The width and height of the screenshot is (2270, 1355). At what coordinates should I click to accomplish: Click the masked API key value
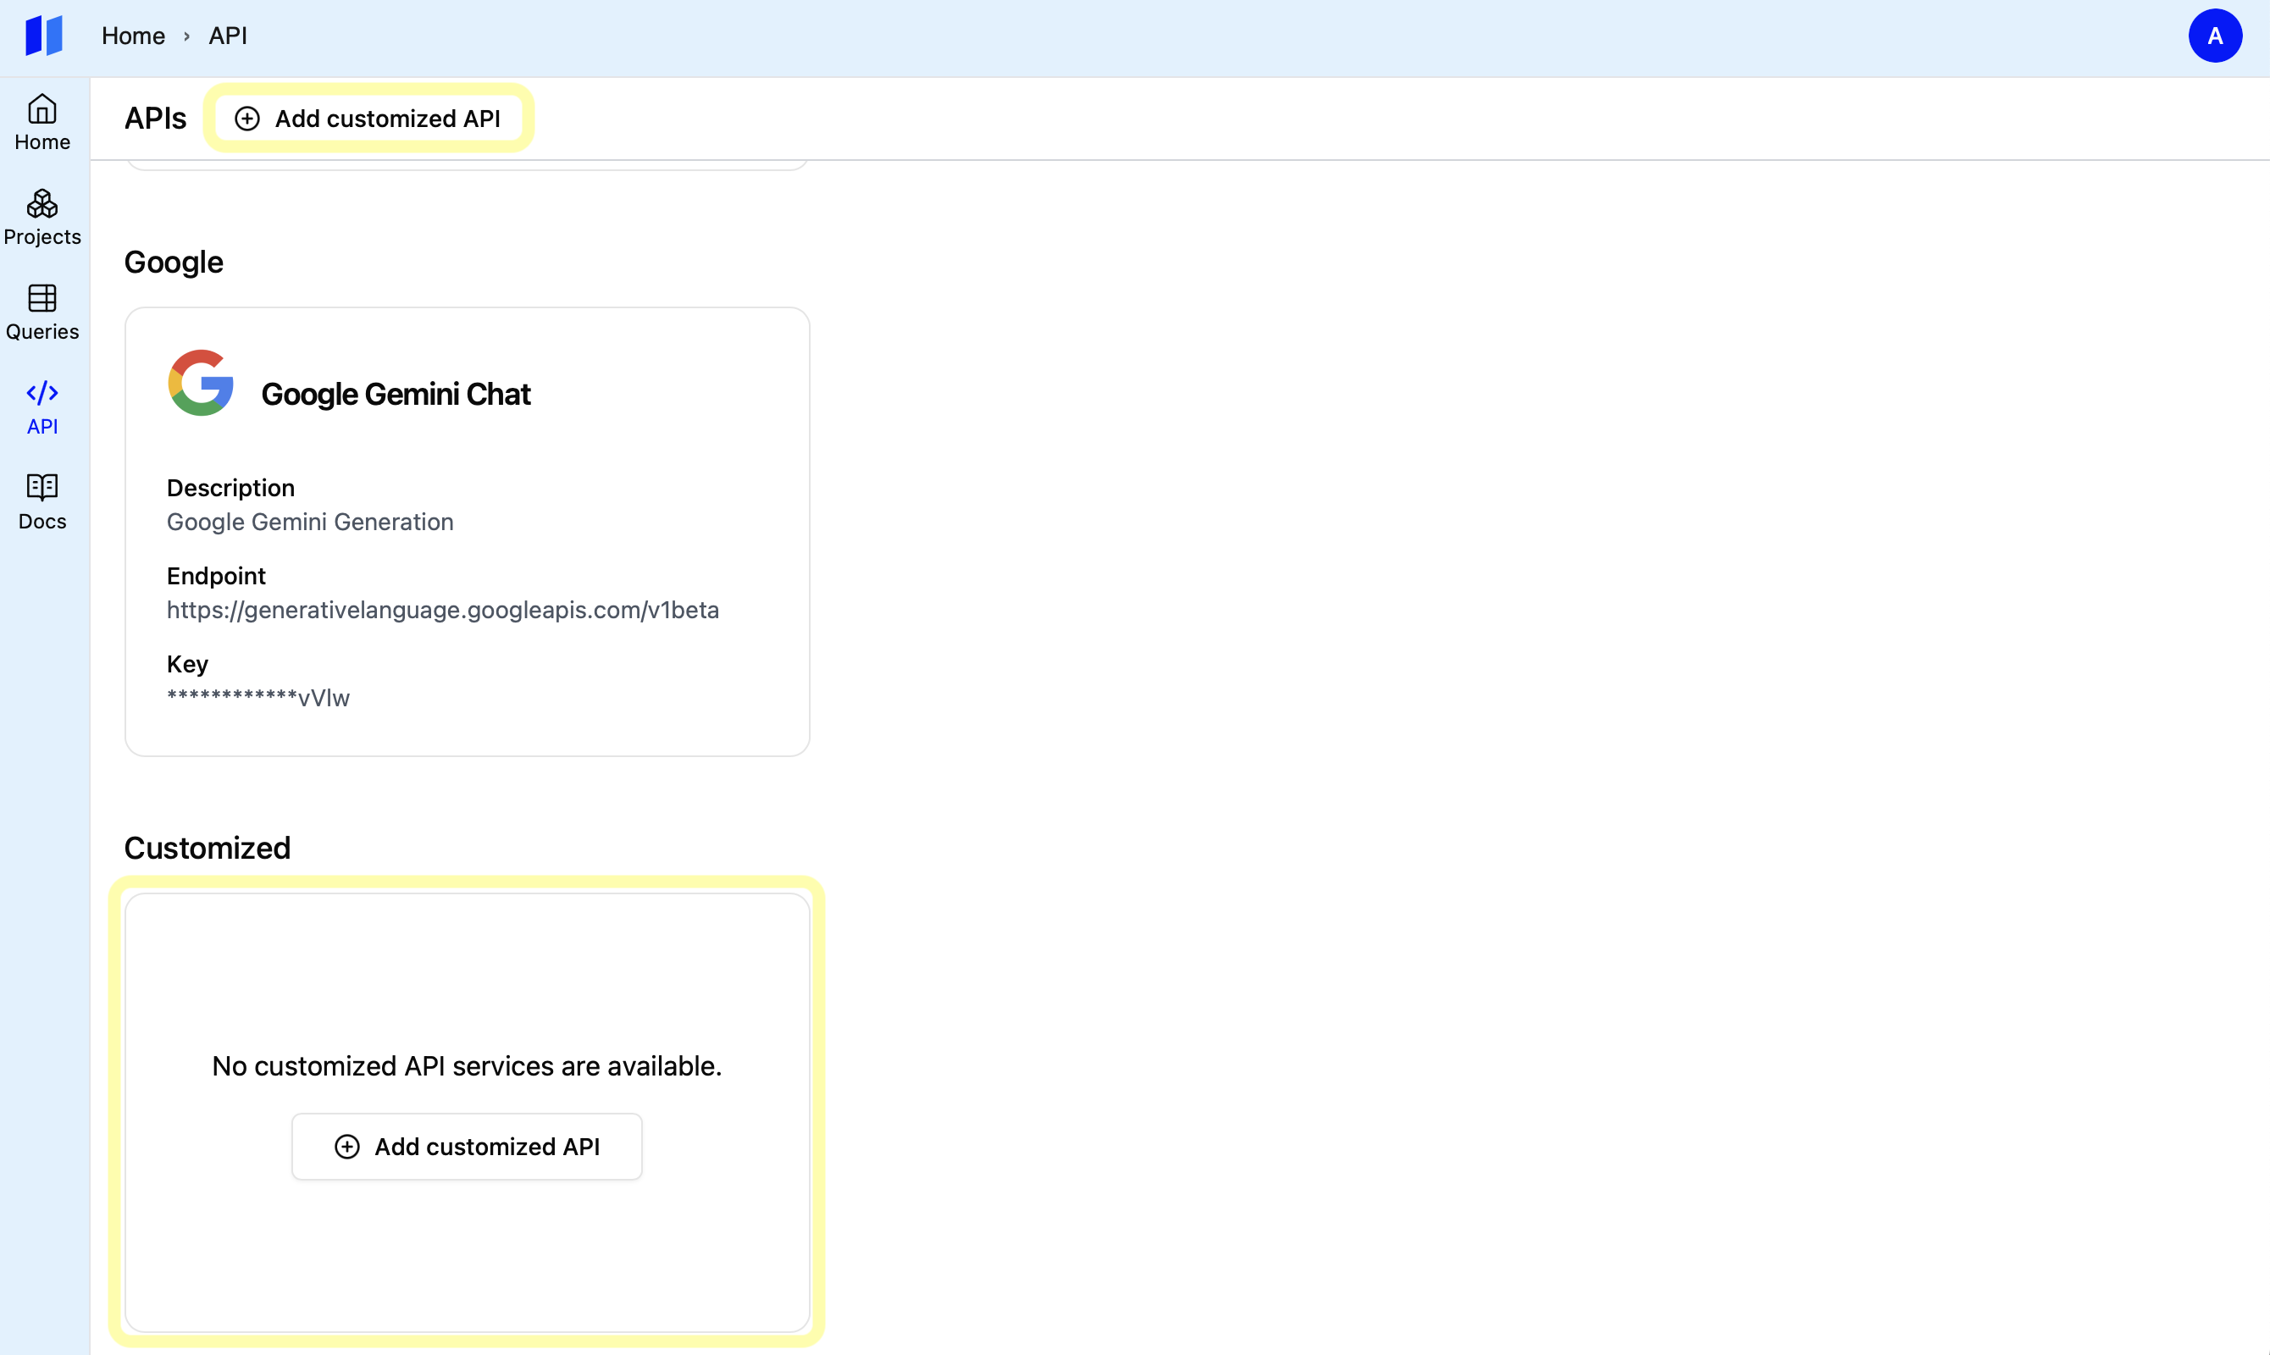pos(258,699)
